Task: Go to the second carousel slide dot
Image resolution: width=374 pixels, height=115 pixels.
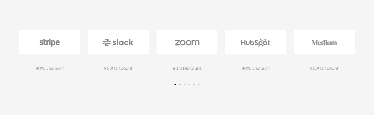Action: coord(180,84)
